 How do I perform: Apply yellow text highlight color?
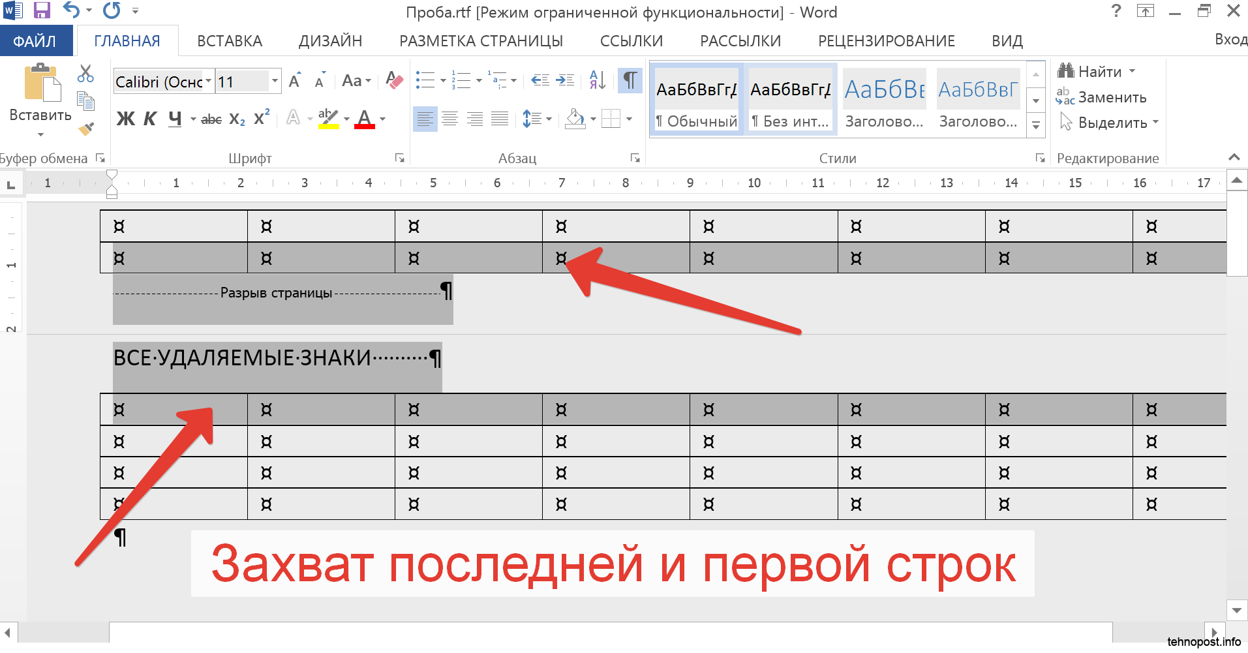(x=328, y=119)
